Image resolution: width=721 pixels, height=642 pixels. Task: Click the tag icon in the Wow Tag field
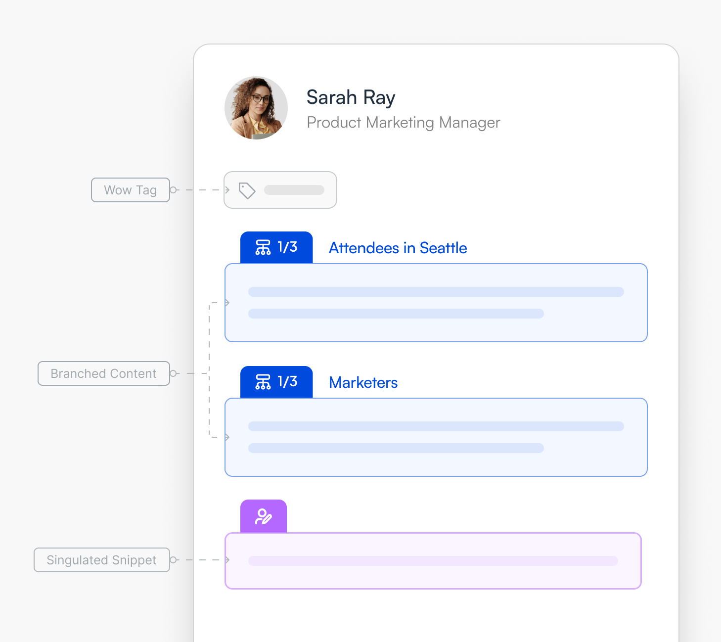(247, 190)
